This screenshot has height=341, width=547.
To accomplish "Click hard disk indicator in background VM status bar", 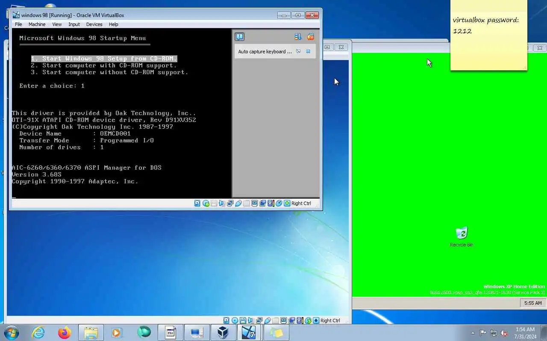I will [226, 321].
